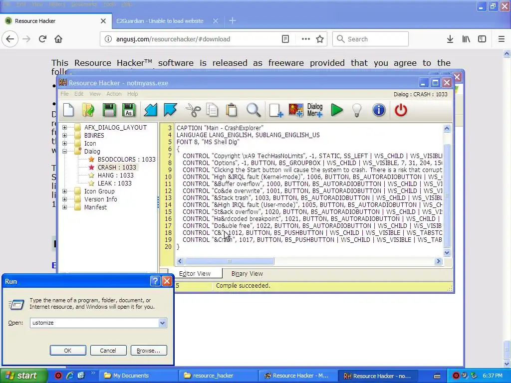Copy using the two-pages icon
The image size is (511, 383).
point(212,110)
